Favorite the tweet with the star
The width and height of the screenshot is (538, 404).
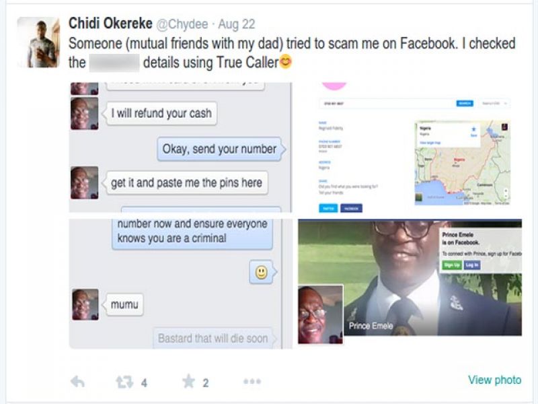pyautogui.click(x=189, y=381)
